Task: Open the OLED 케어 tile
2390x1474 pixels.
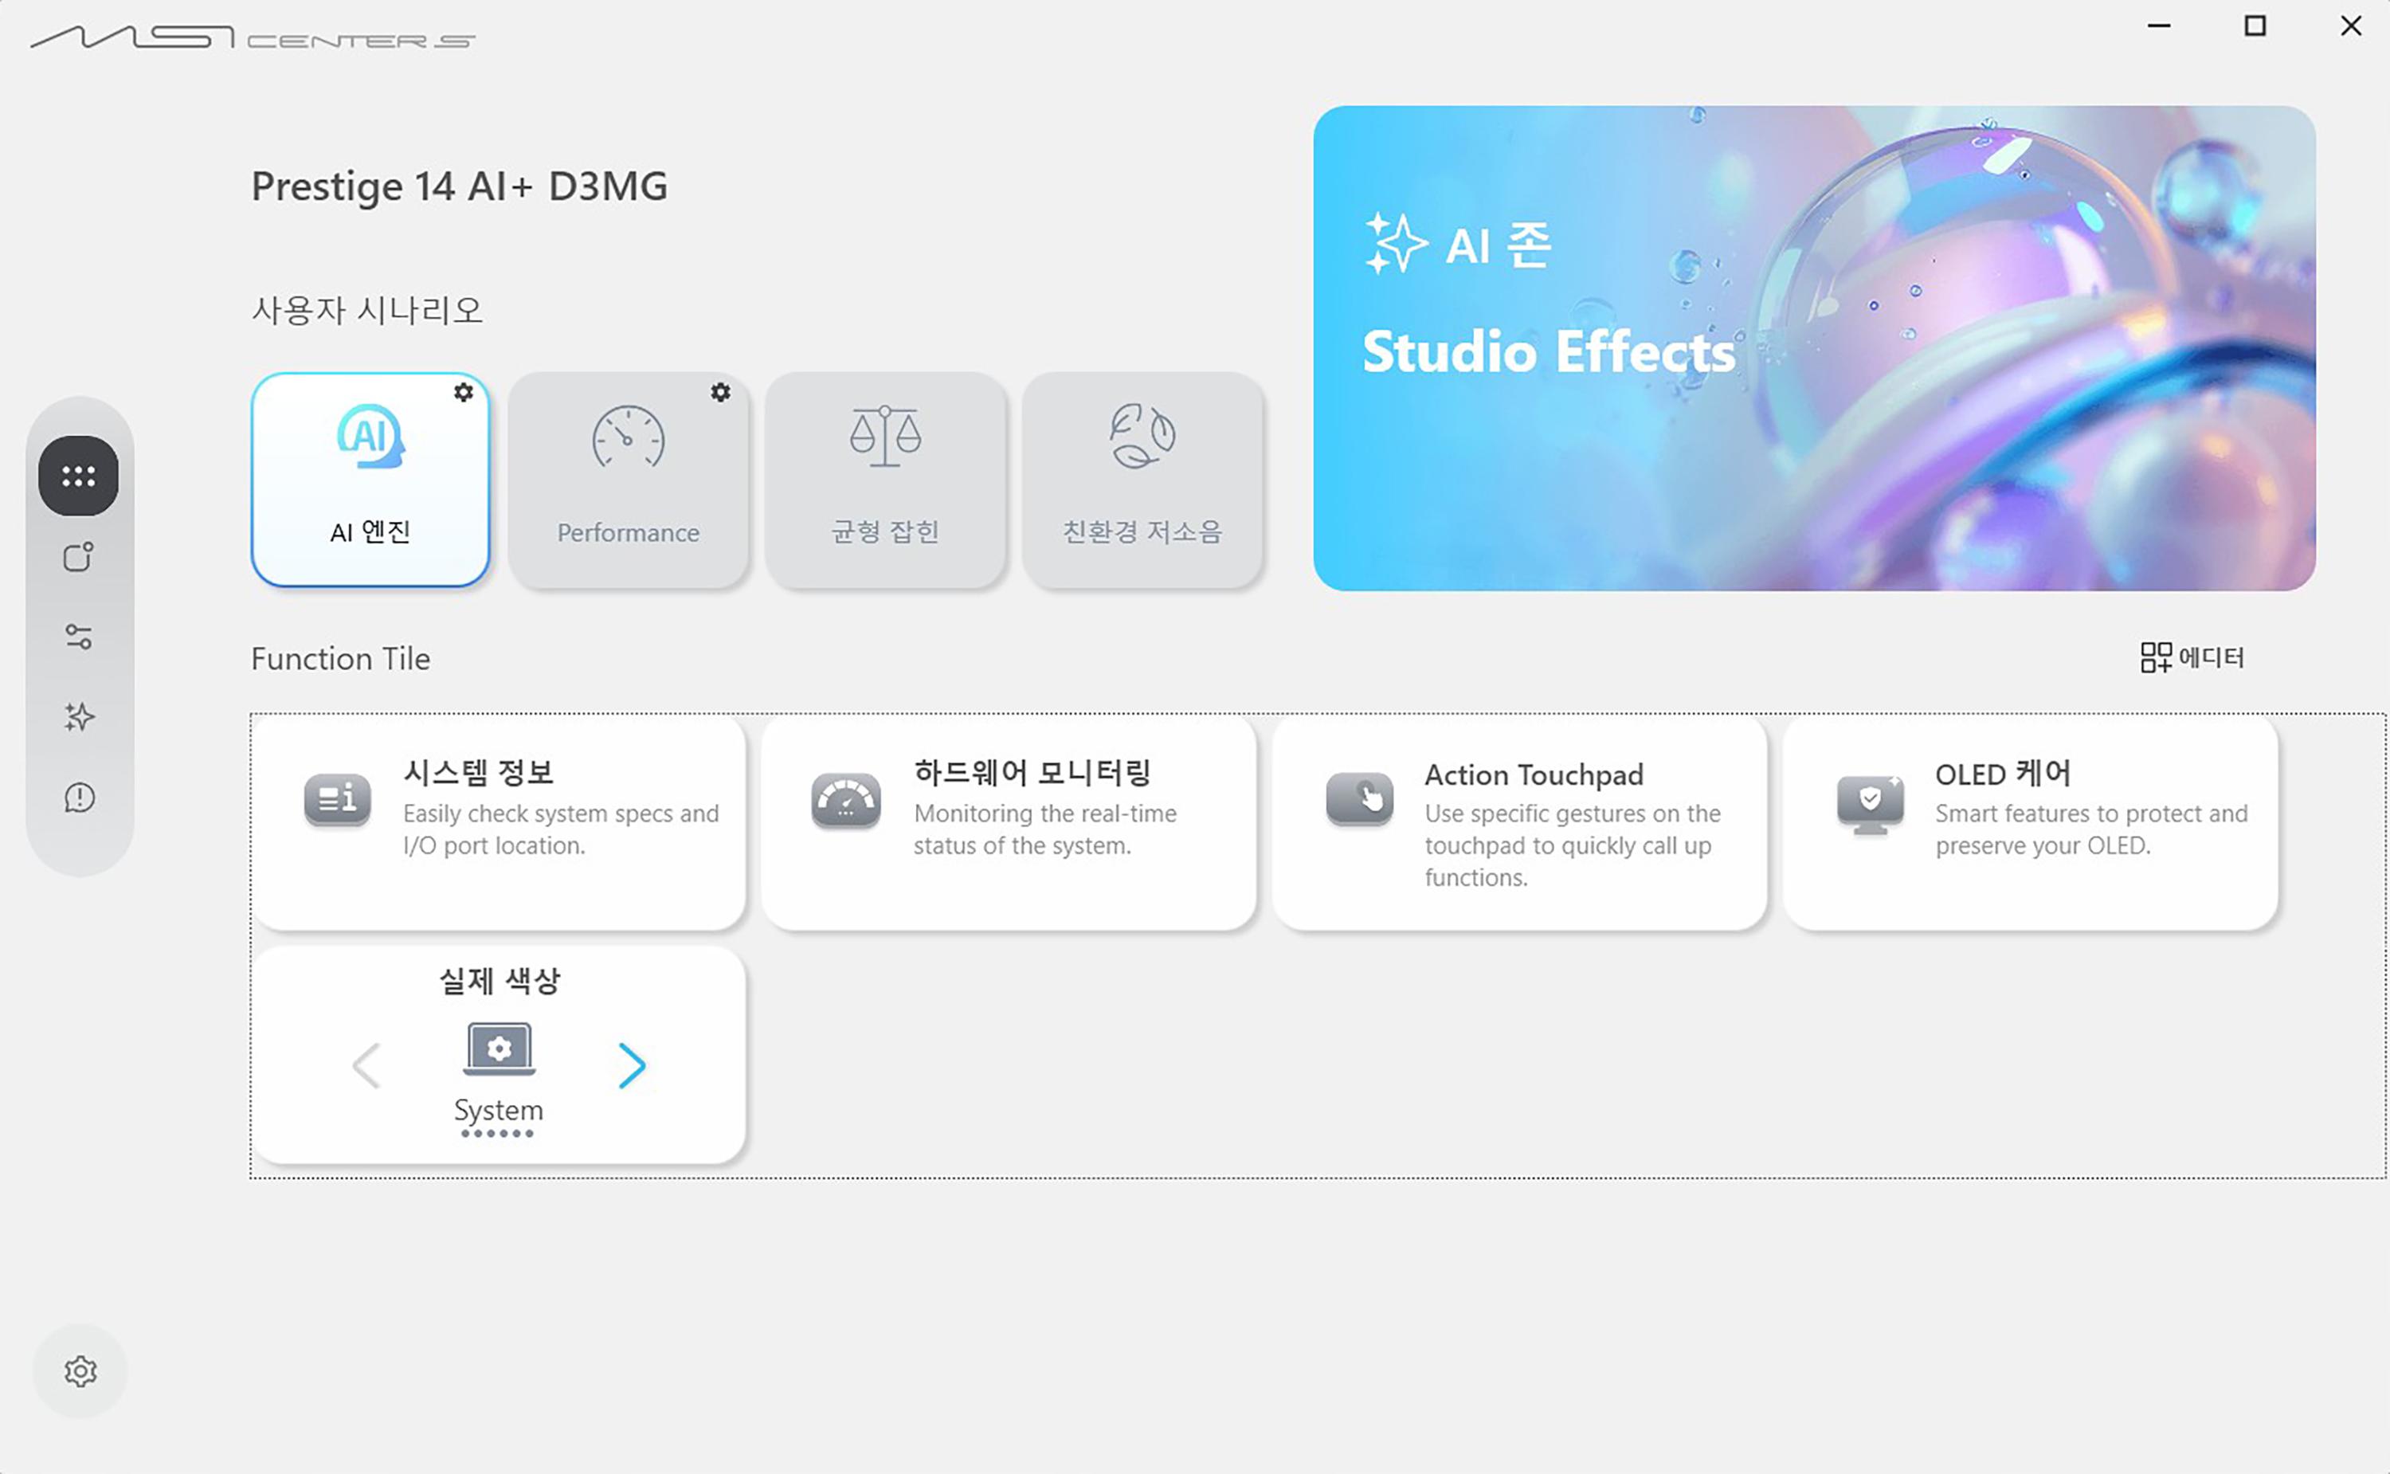Action: click(2031, 824)
